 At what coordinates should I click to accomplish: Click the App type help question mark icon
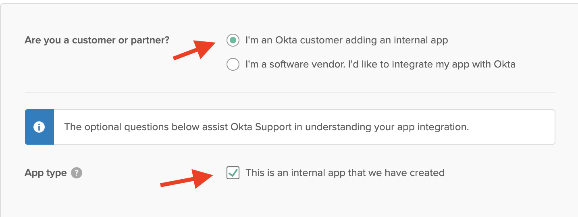click(x=77, y=173)
